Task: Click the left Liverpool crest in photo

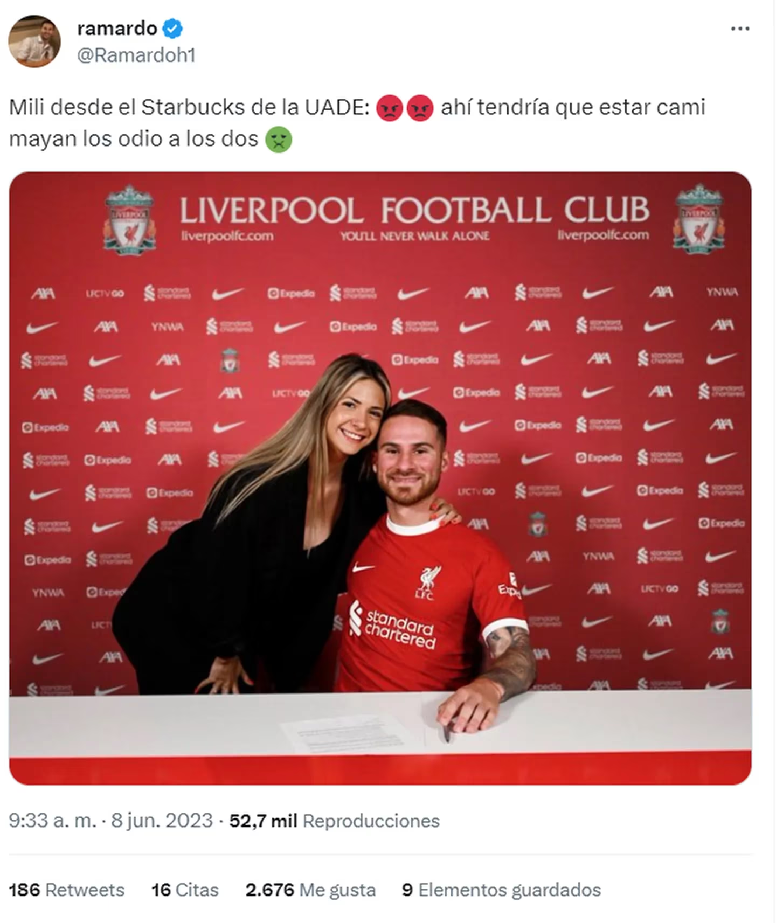Action: click(129, 219)
